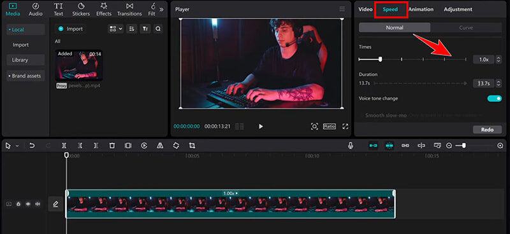The image size is (510, 234).
Task: Open the Ratio options in the Player
Action: coord(329,127)
